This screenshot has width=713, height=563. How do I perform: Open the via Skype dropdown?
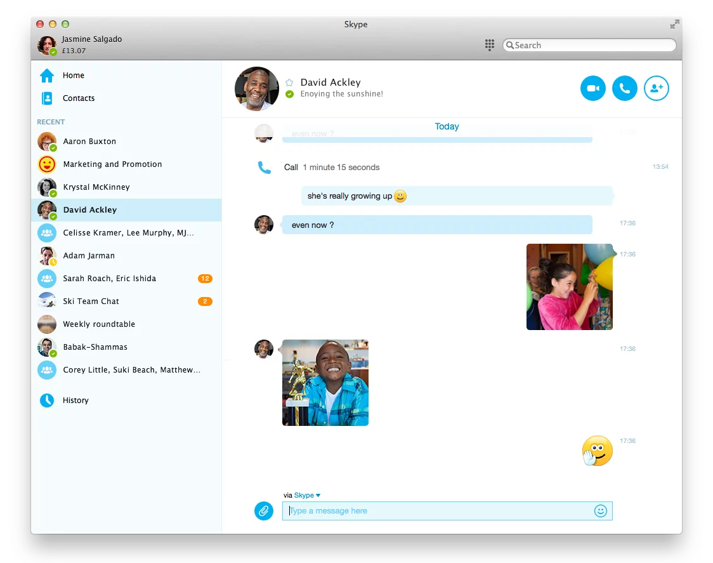click(307, 495)
